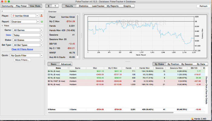Screen dimensions: 212x121
Task: Open the LeakTracker tab
Action: click(x=98, y=6)
